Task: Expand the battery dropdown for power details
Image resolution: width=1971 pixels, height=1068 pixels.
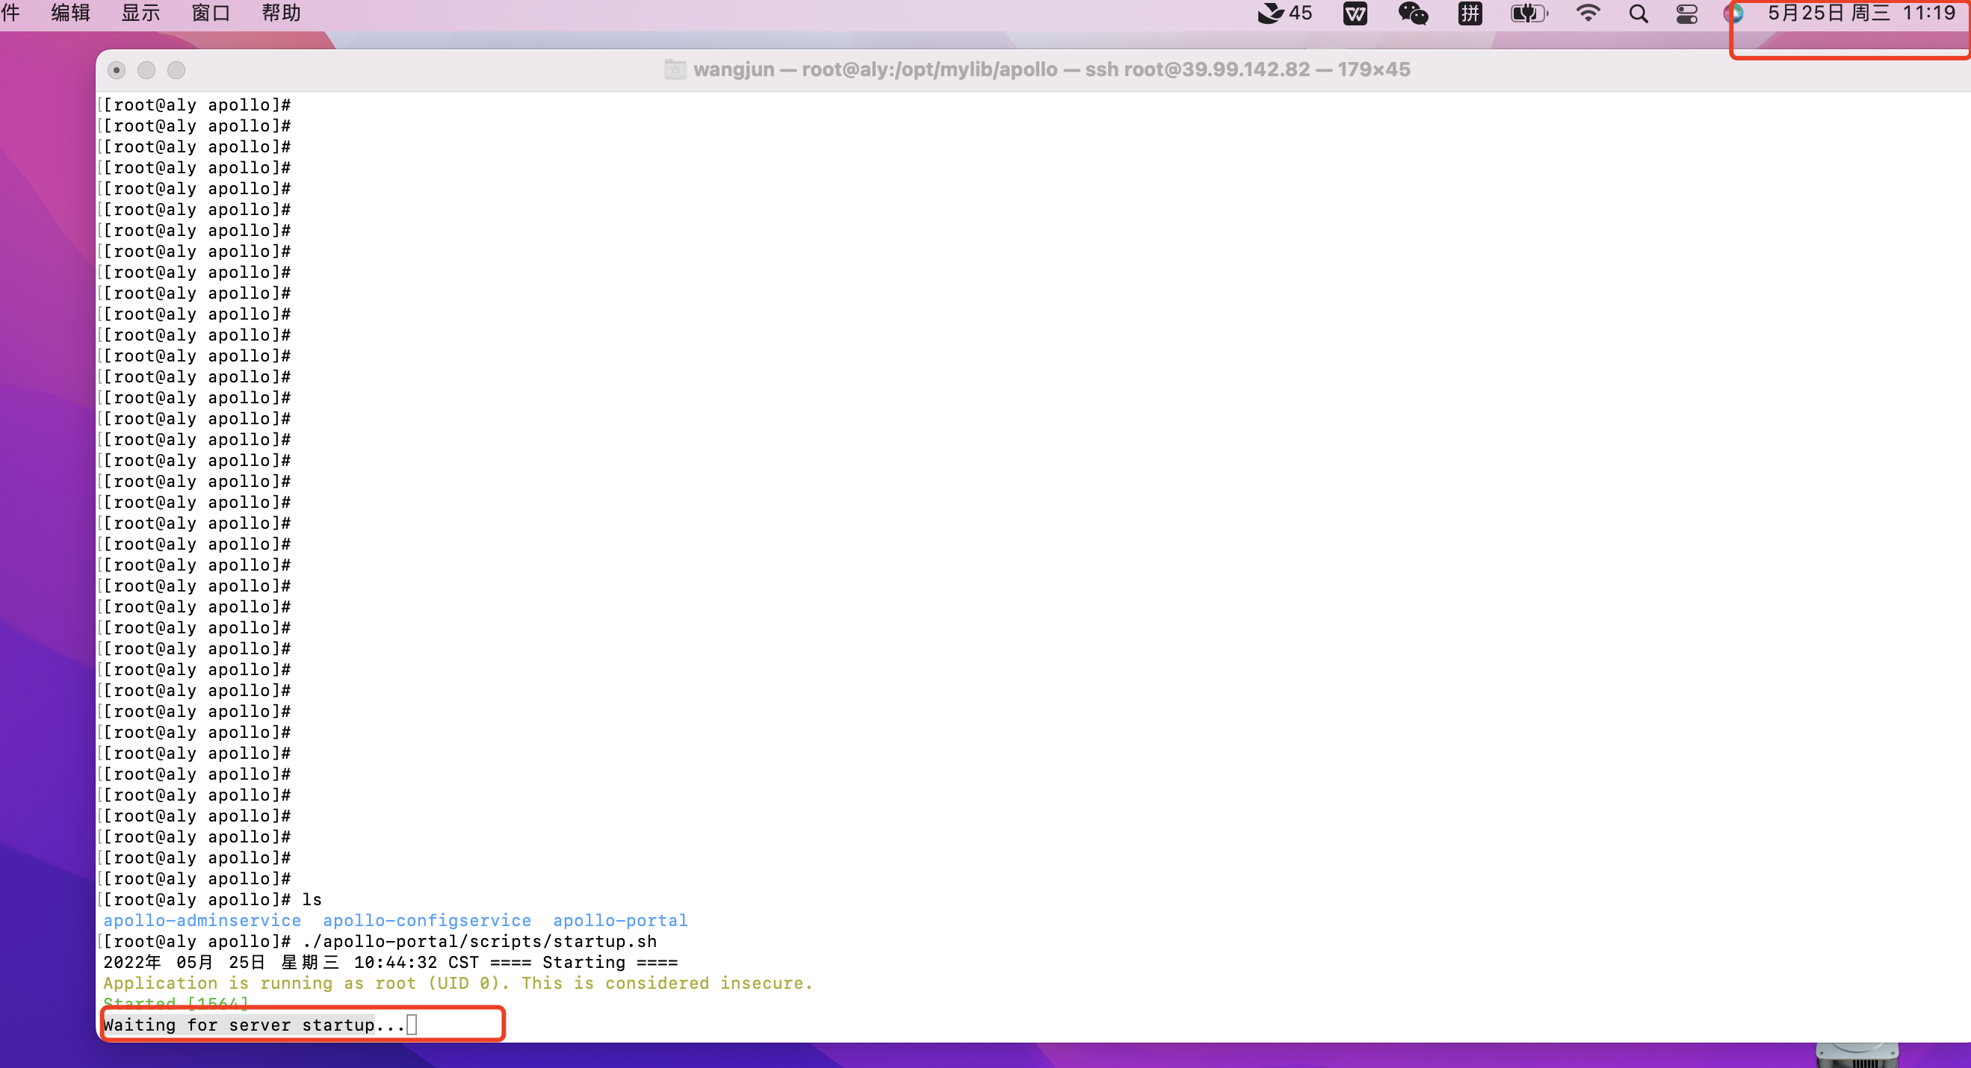Action: 1527,13
